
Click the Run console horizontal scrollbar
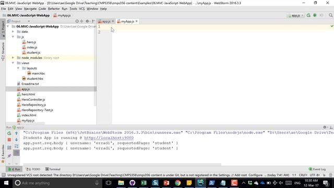[122, 164]
